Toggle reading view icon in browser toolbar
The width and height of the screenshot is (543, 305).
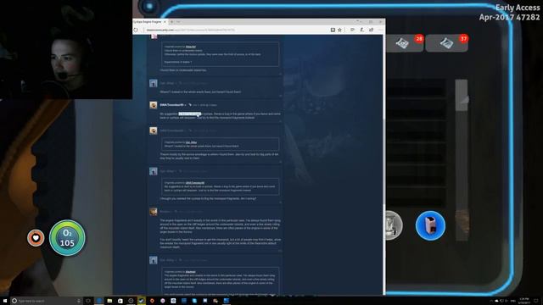(333, 30)
